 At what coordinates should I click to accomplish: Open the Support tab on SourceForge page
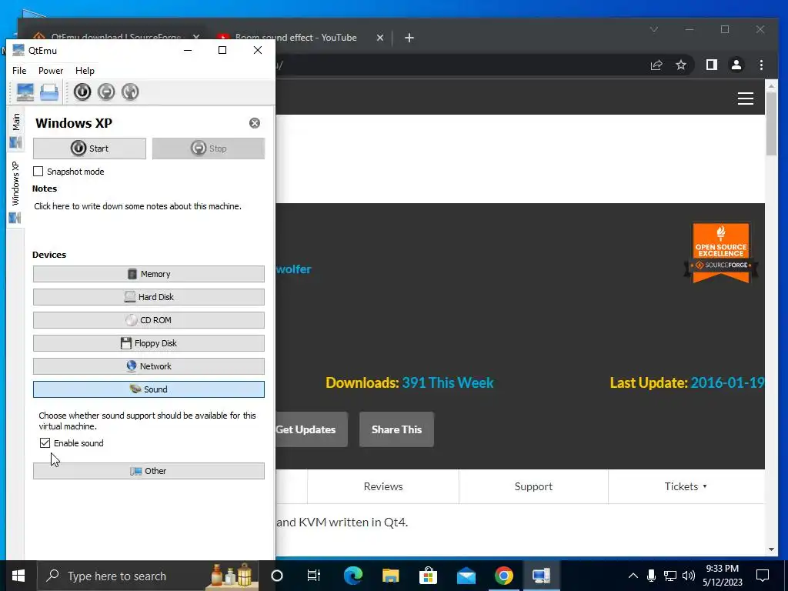click(533, 486)
